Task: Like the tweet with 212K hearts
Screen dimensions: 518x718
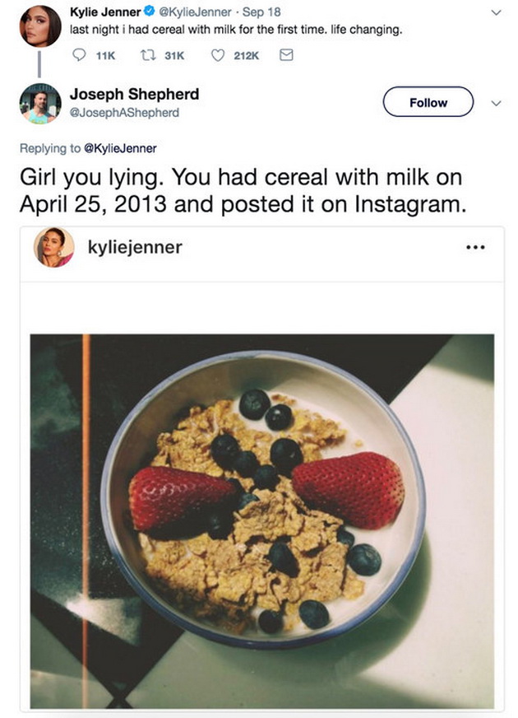Action: click(218, 55)
